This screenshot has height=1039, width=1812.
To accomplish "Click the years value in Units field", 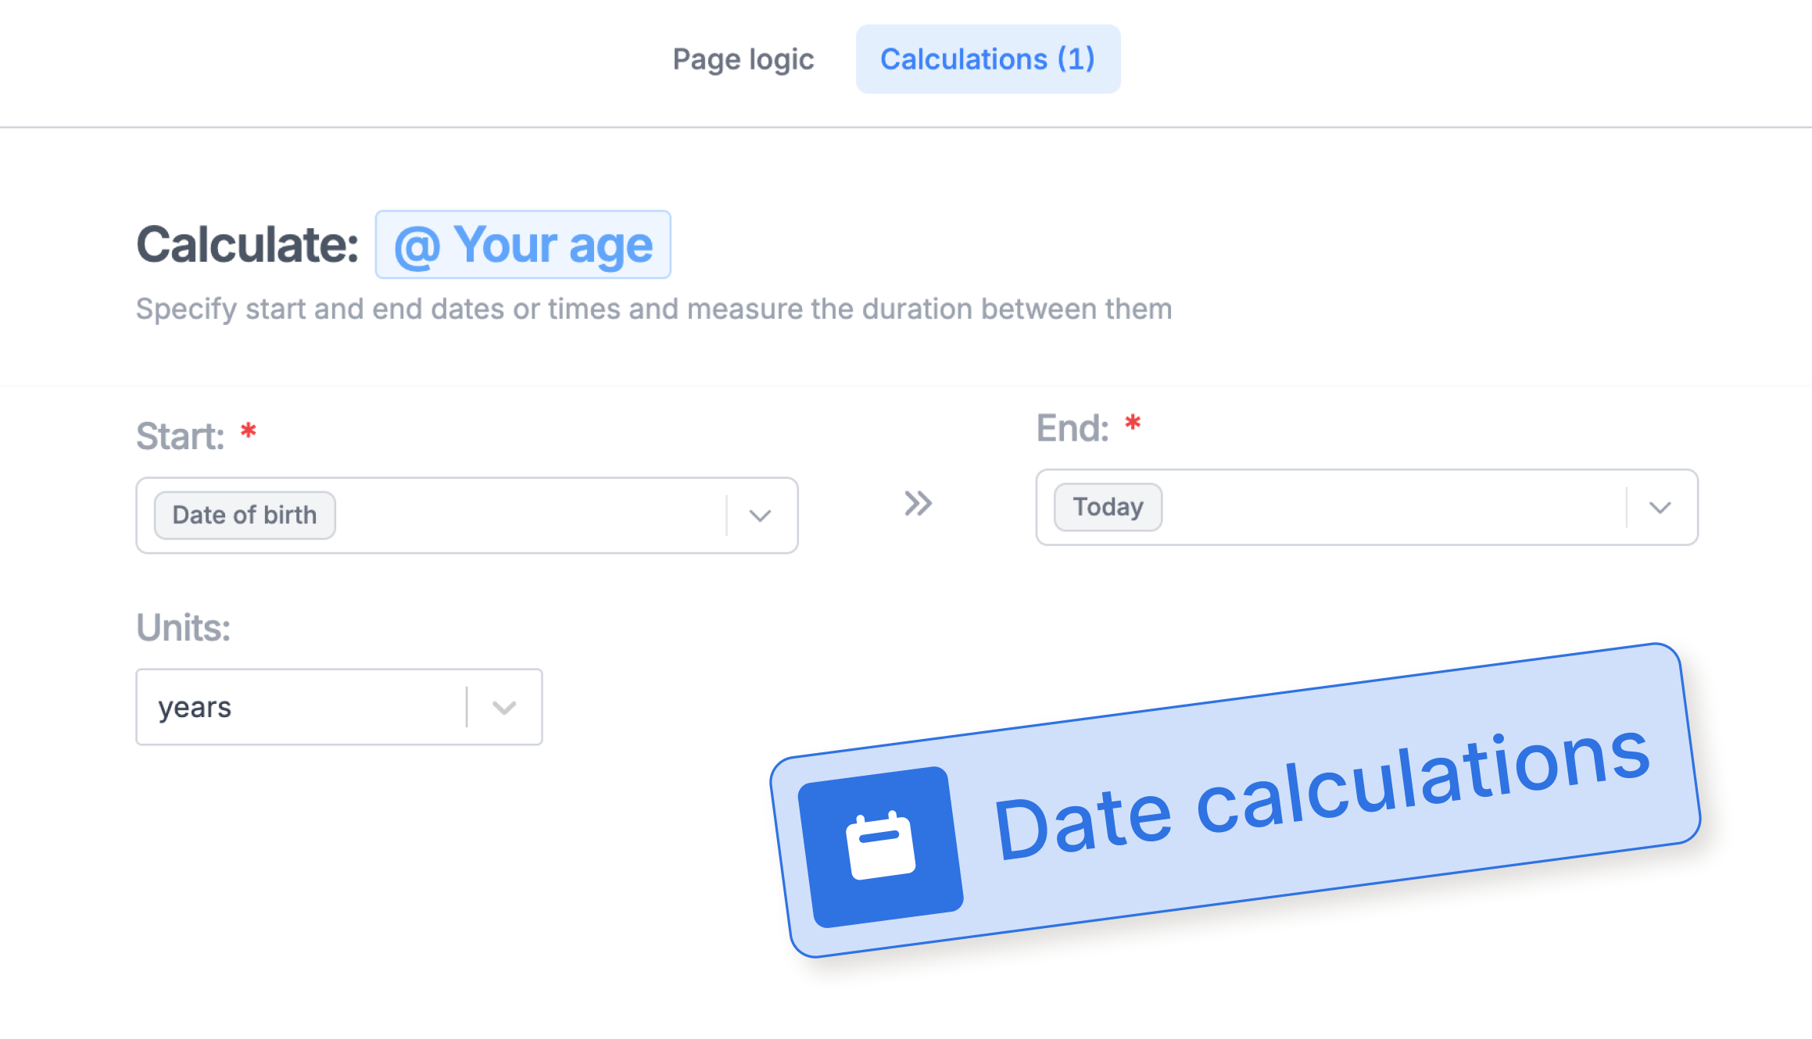I will (x=195, y=708).
